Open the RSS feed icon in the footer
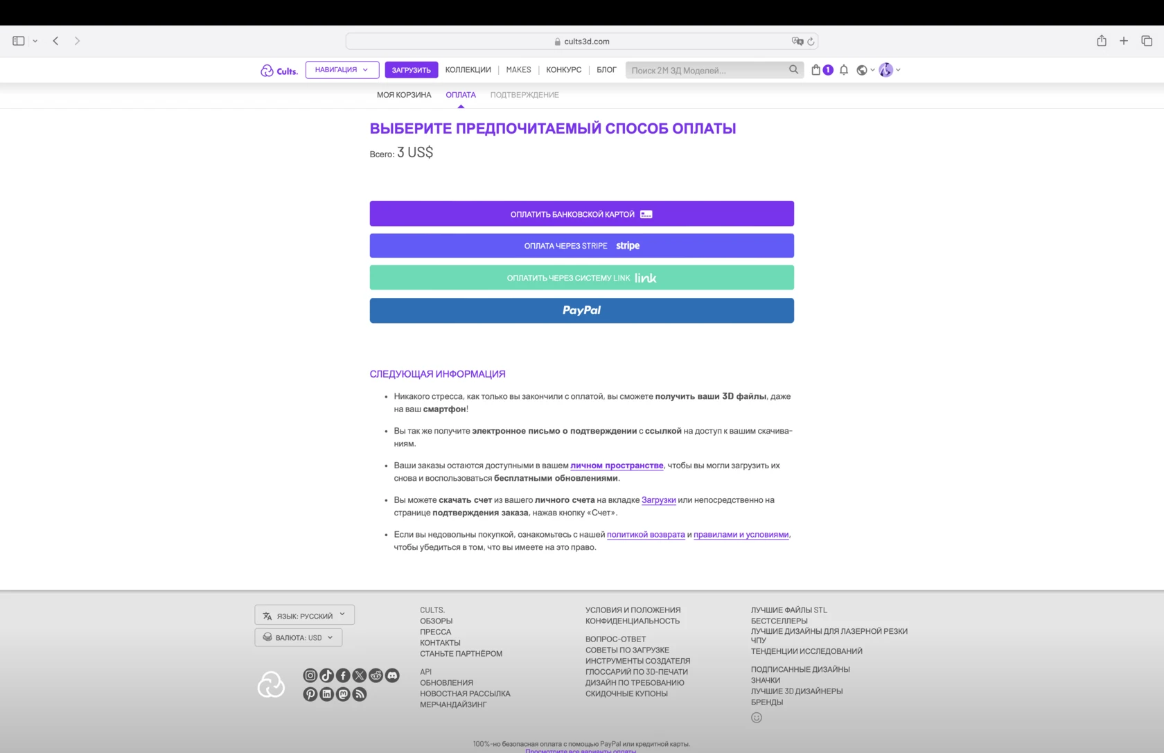The image size is (1164, 753). point(360,694)
